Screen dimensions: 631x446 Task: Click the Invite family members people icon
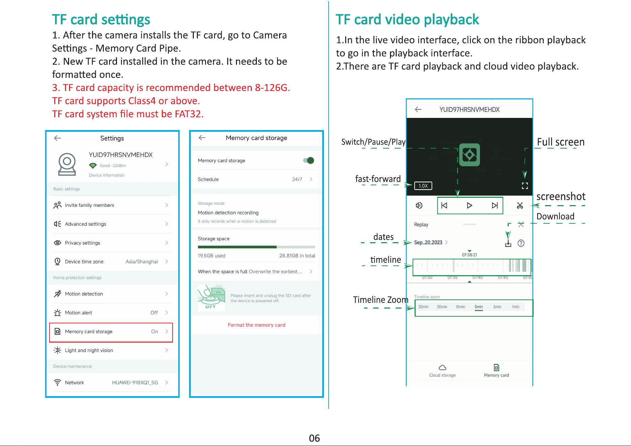(58, 205)
